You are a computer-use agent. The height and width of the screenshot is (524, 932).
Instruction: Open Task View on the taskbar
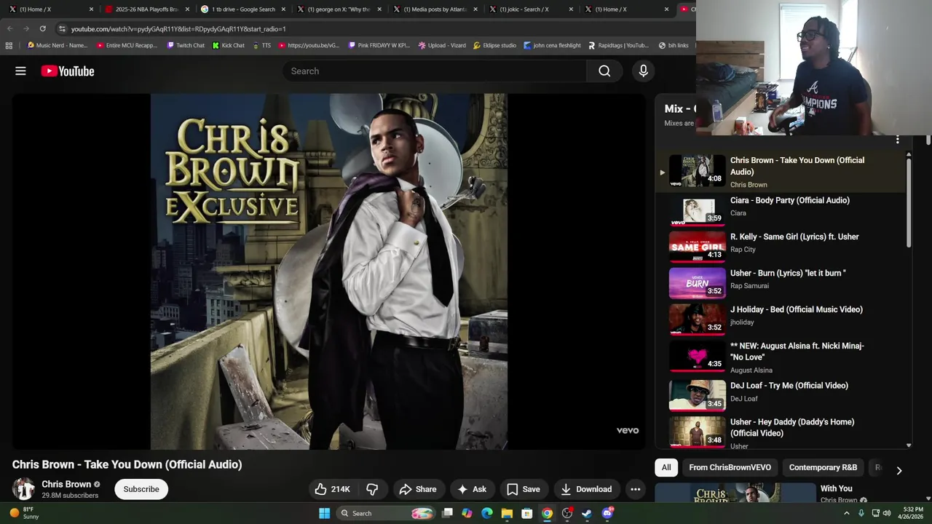click(x=447, y=513)
